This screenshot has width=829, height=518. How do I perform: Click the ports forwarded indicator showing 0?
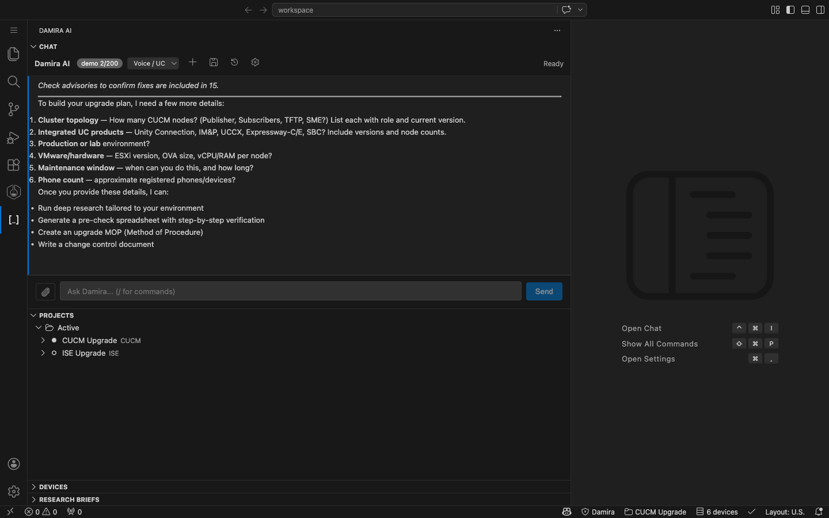(74, 512)
